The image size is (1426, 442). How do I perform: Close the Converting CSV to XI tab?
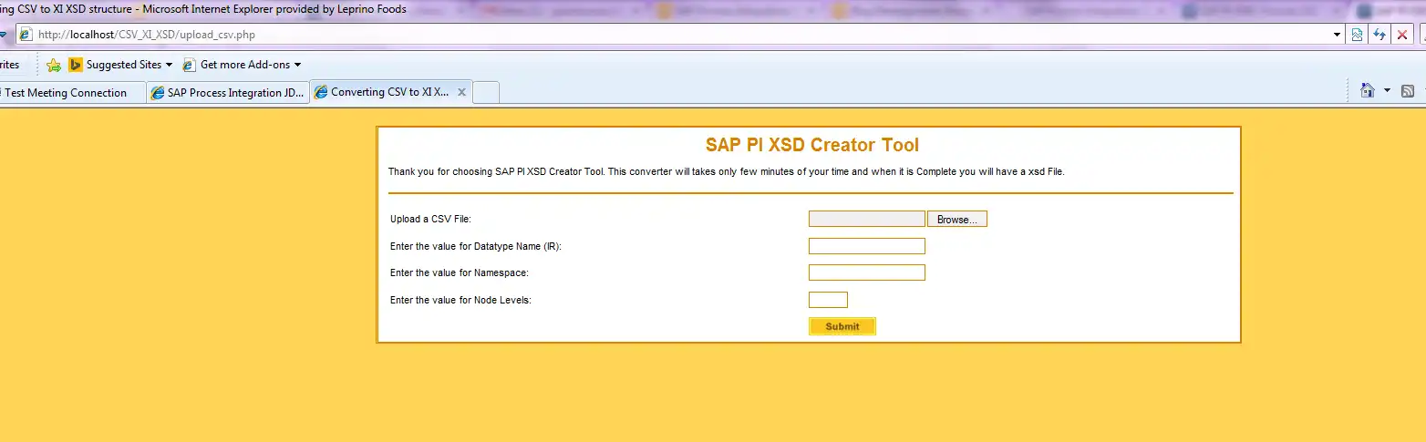click(461, 92)
